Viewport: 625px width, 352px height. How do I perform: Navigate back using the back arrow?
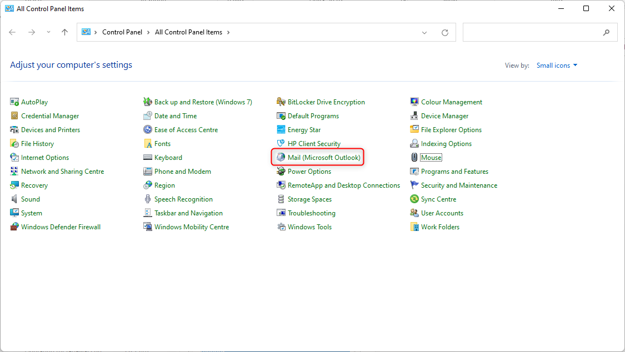[12, 32]
